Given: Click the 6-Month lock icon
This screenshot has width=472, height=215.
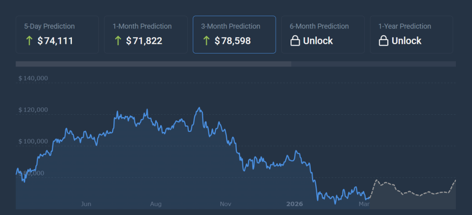Looking at the screenshot, I should (x=295, y=41).
